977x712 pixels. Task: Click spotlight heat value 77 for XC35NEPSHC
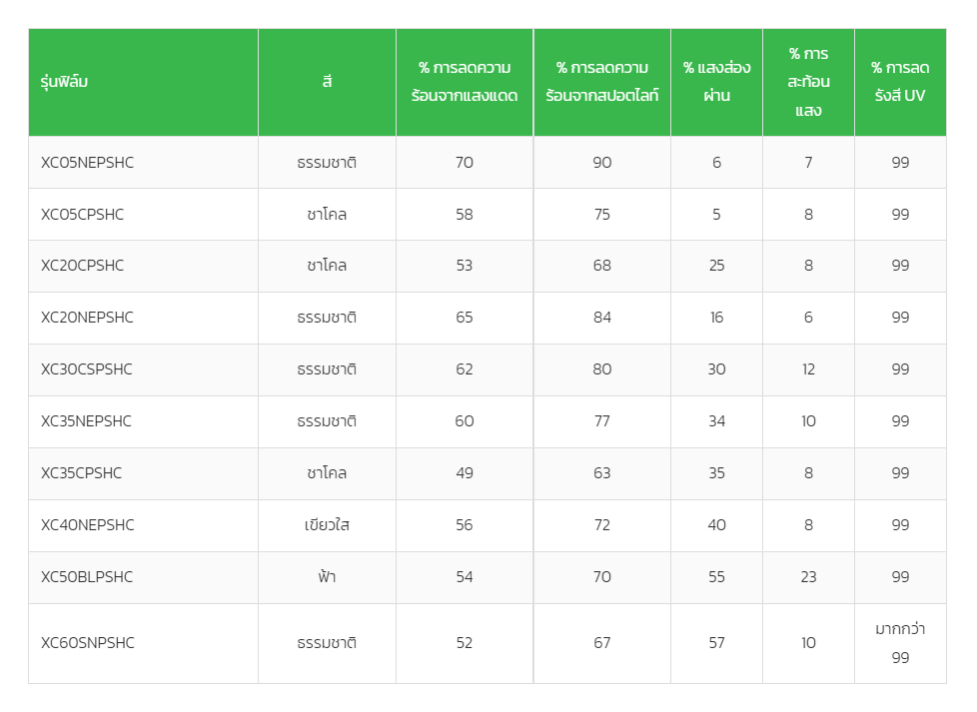(602, 421)
